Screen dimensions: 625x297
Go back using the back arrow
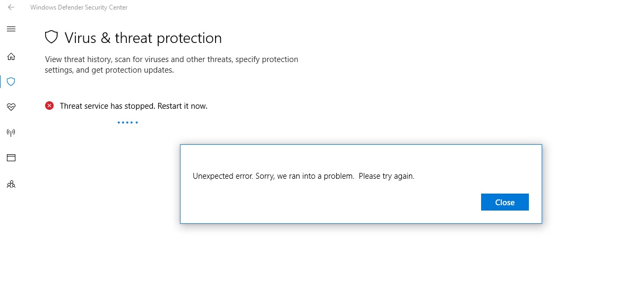pos(11,7)
